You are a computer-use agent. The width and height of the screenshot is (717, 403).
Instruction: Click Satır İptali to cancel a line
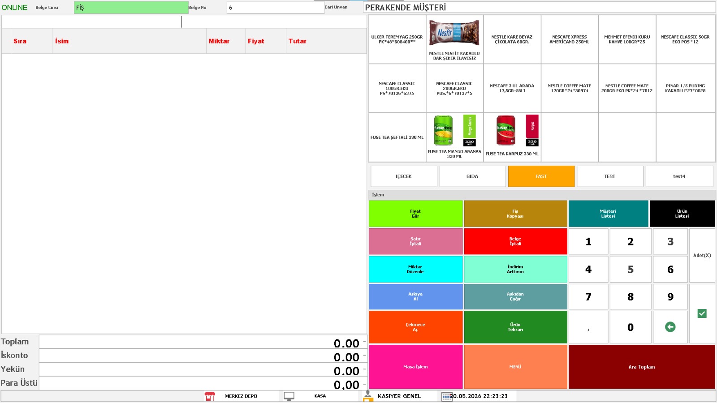pyautogui.click(x=415, y=241)
